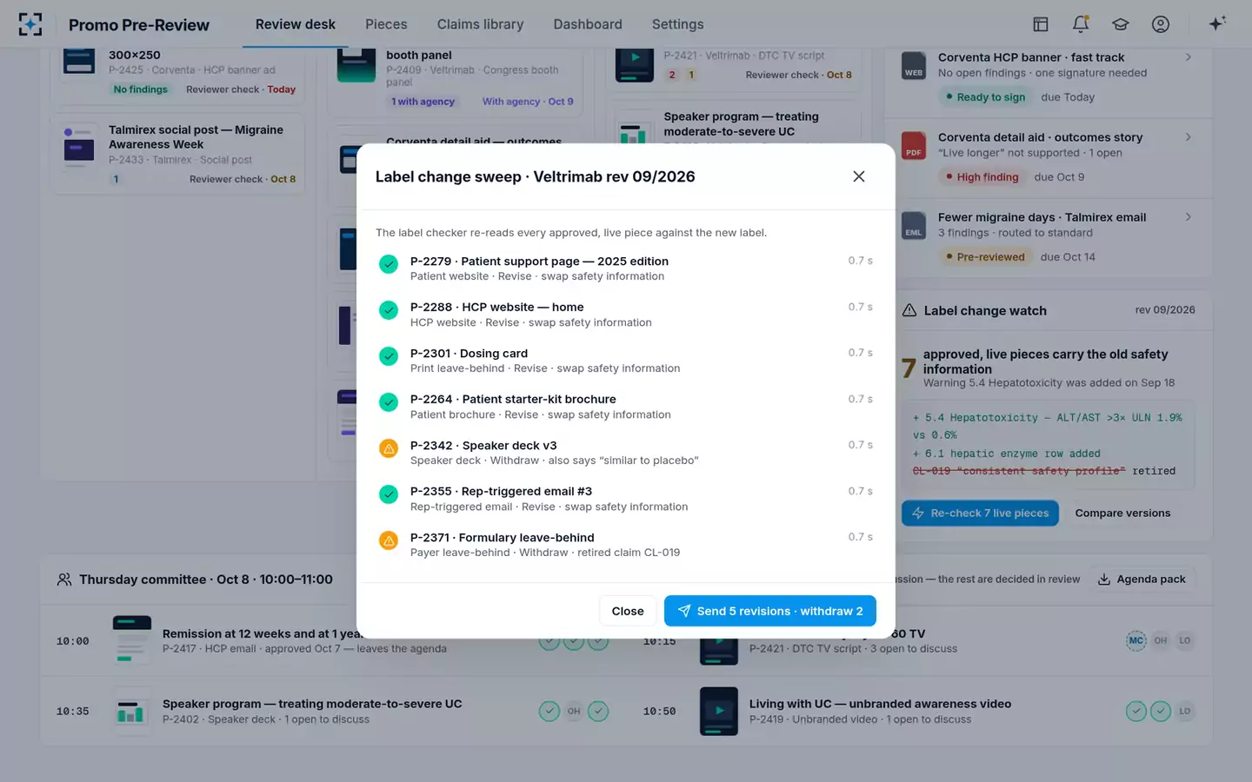Click the green check beside P-2264 brochure
Viewport: 1252px width, 782px height.
pos(389,402)
